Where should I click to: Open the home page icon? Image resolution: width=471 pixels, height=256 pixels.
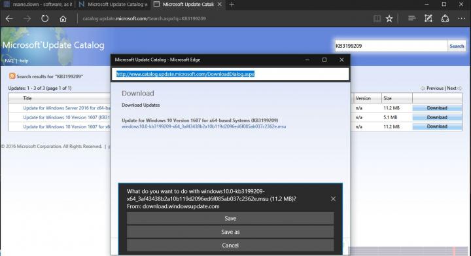(x=63, y=18)
